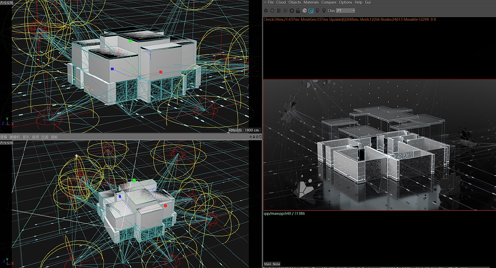Screen dimensions: 496x268
Task: Click the XYZ axis indicator in top viewport
Action: click(x=8, y=122)
